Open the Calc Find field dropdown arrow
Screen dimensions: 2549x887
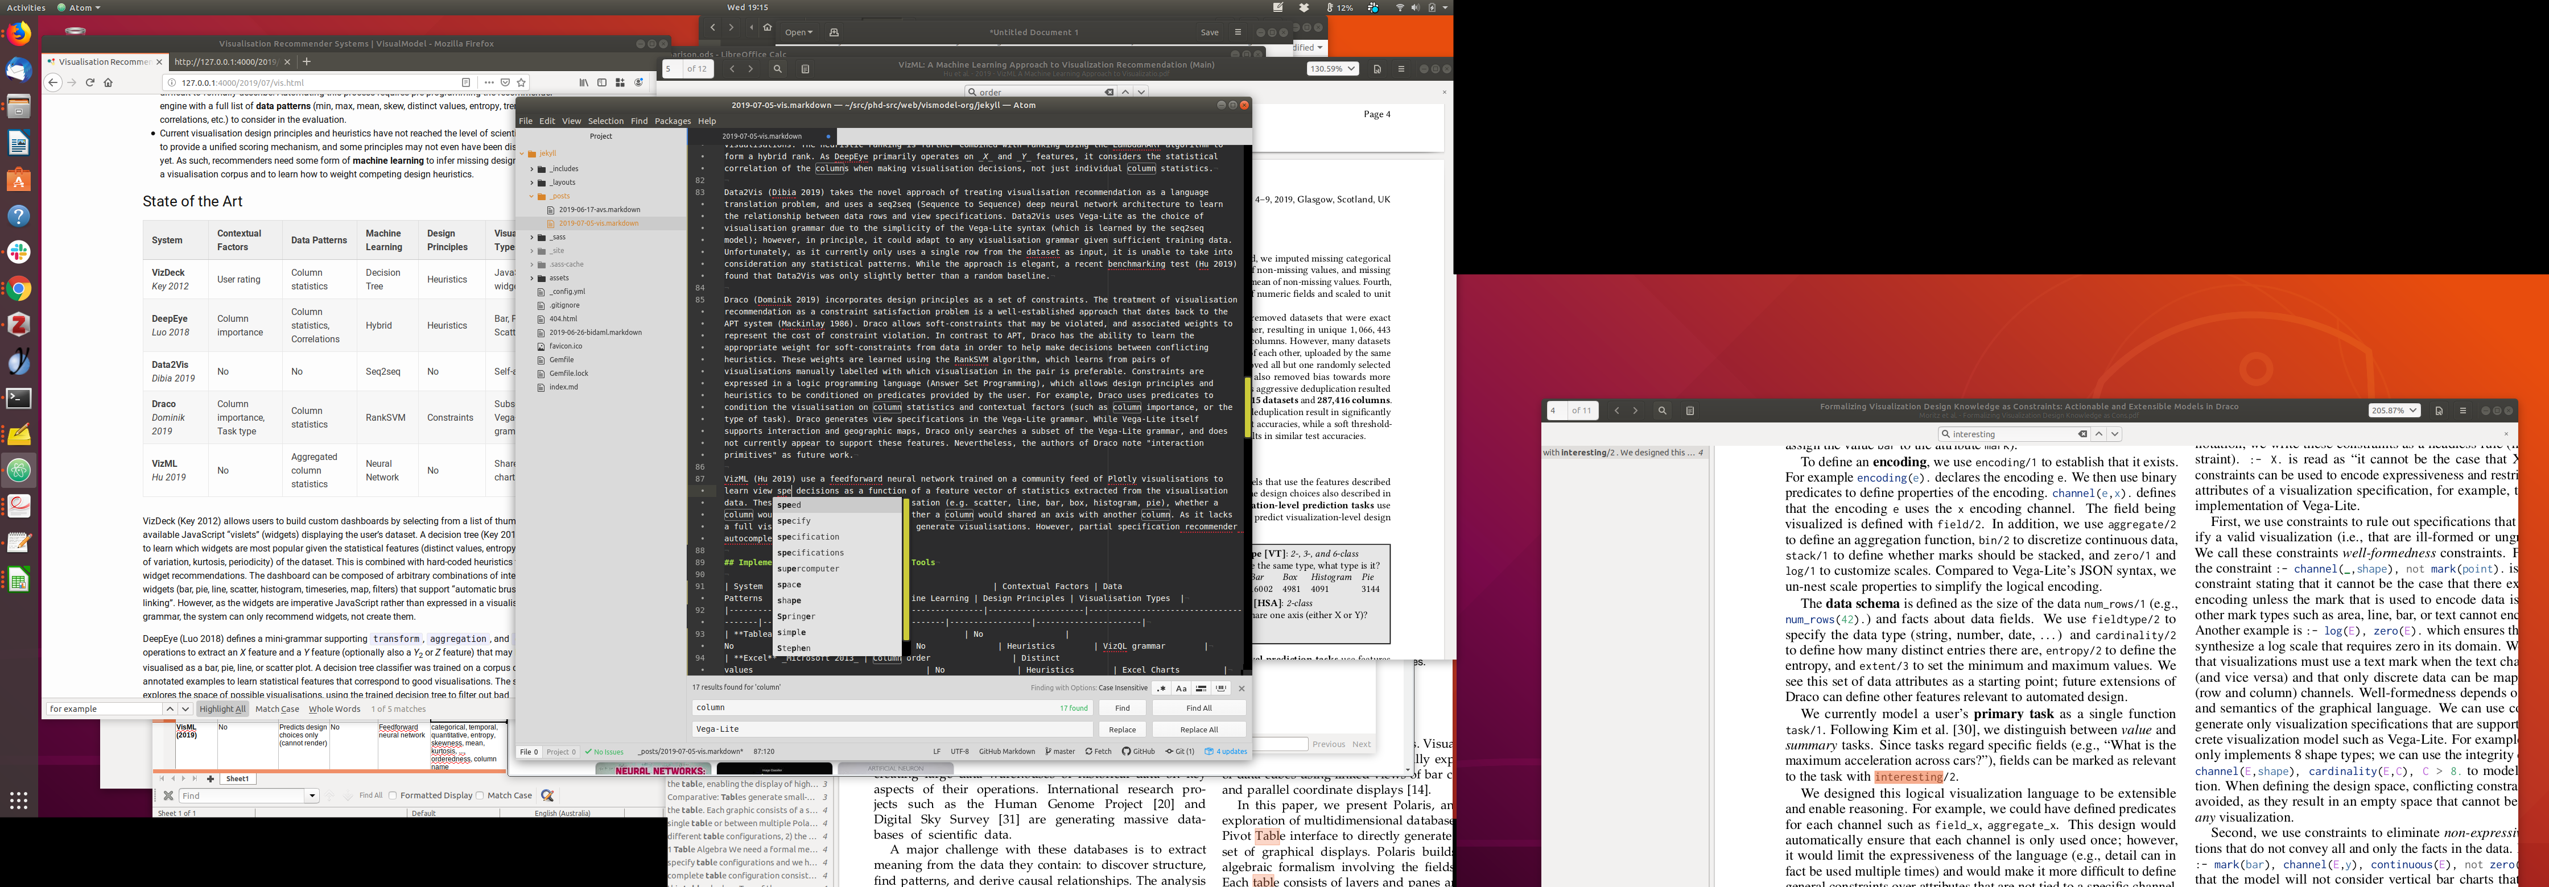click(x=312, y=795)
